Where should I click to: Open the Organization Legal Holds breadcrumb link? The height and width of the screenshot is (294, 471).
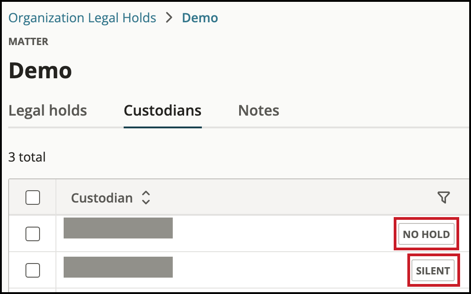[82, 18]
